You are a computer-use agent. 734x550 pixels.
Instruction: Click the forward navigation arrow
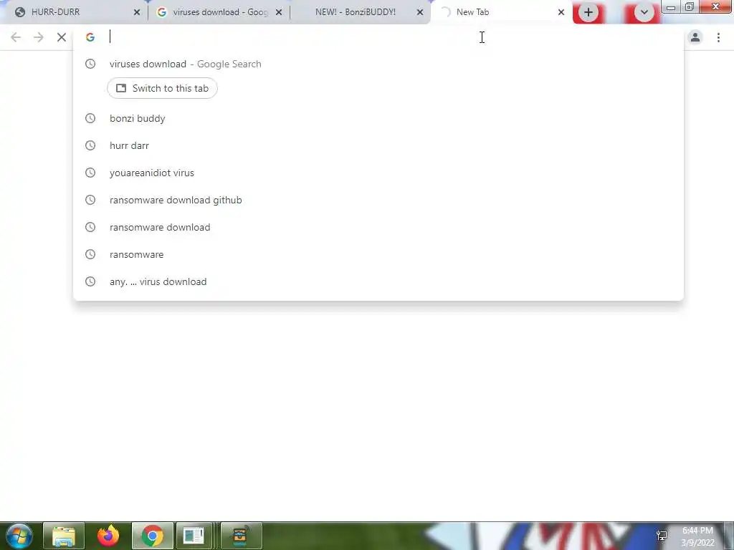point(39,37)
